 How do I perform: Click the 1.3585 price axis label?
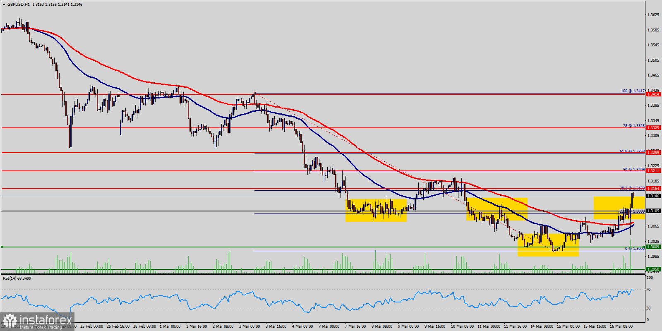[x=653, y=30]
